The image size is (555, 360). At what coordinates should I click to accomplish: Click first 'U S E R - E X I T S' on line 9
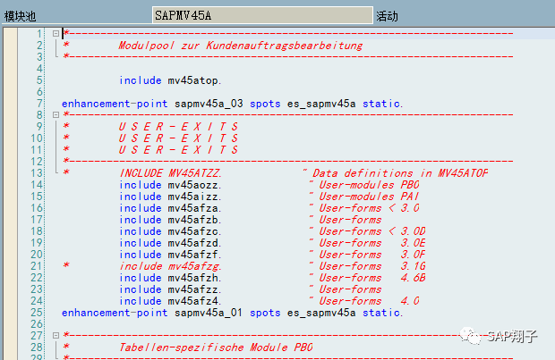click(178, 127)
